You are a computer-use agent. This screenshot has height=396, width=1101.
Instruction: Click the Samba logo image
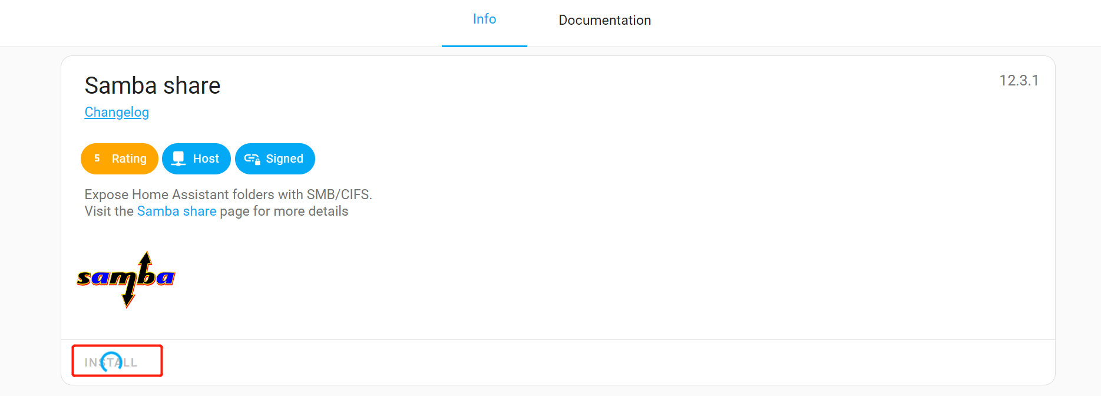click(126, 279)
